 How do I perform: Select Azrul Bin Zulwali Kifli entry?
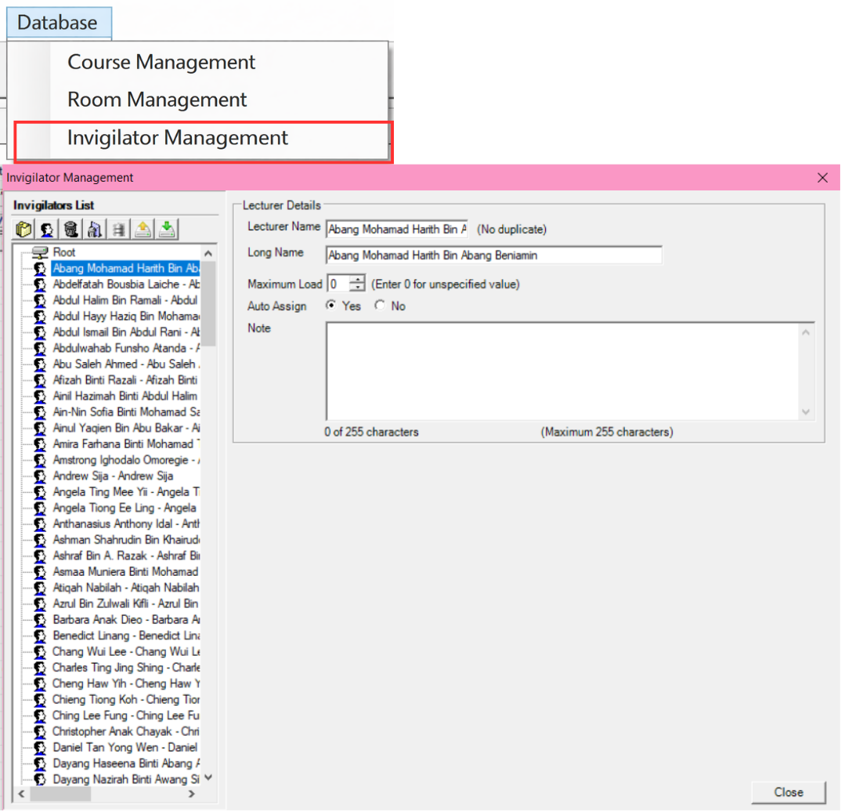(x=125, y=604)
